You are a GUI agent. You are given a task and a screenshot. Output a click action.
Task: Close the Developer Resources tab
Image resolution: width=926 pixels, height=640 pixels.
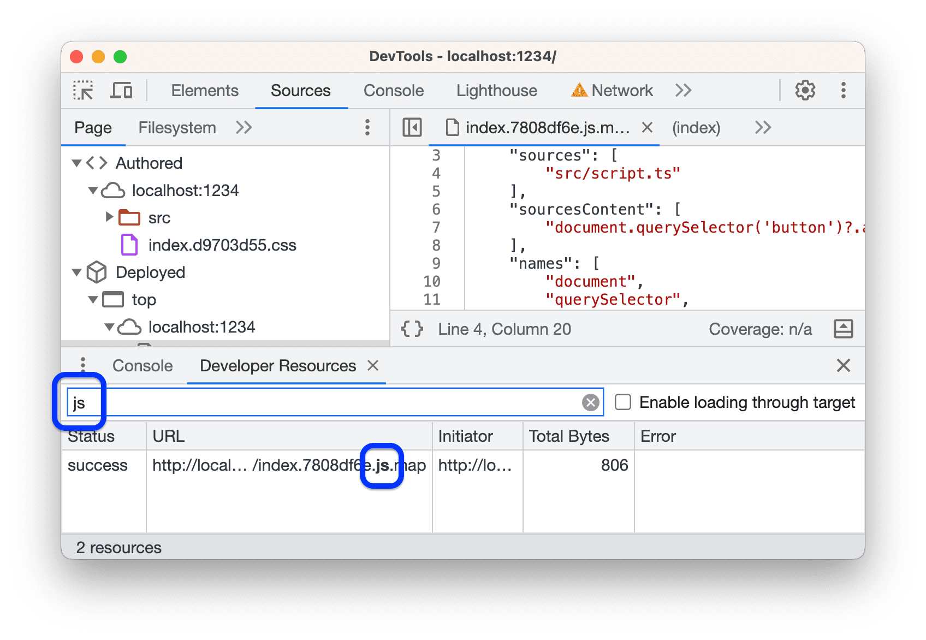[x=373, y=365]
